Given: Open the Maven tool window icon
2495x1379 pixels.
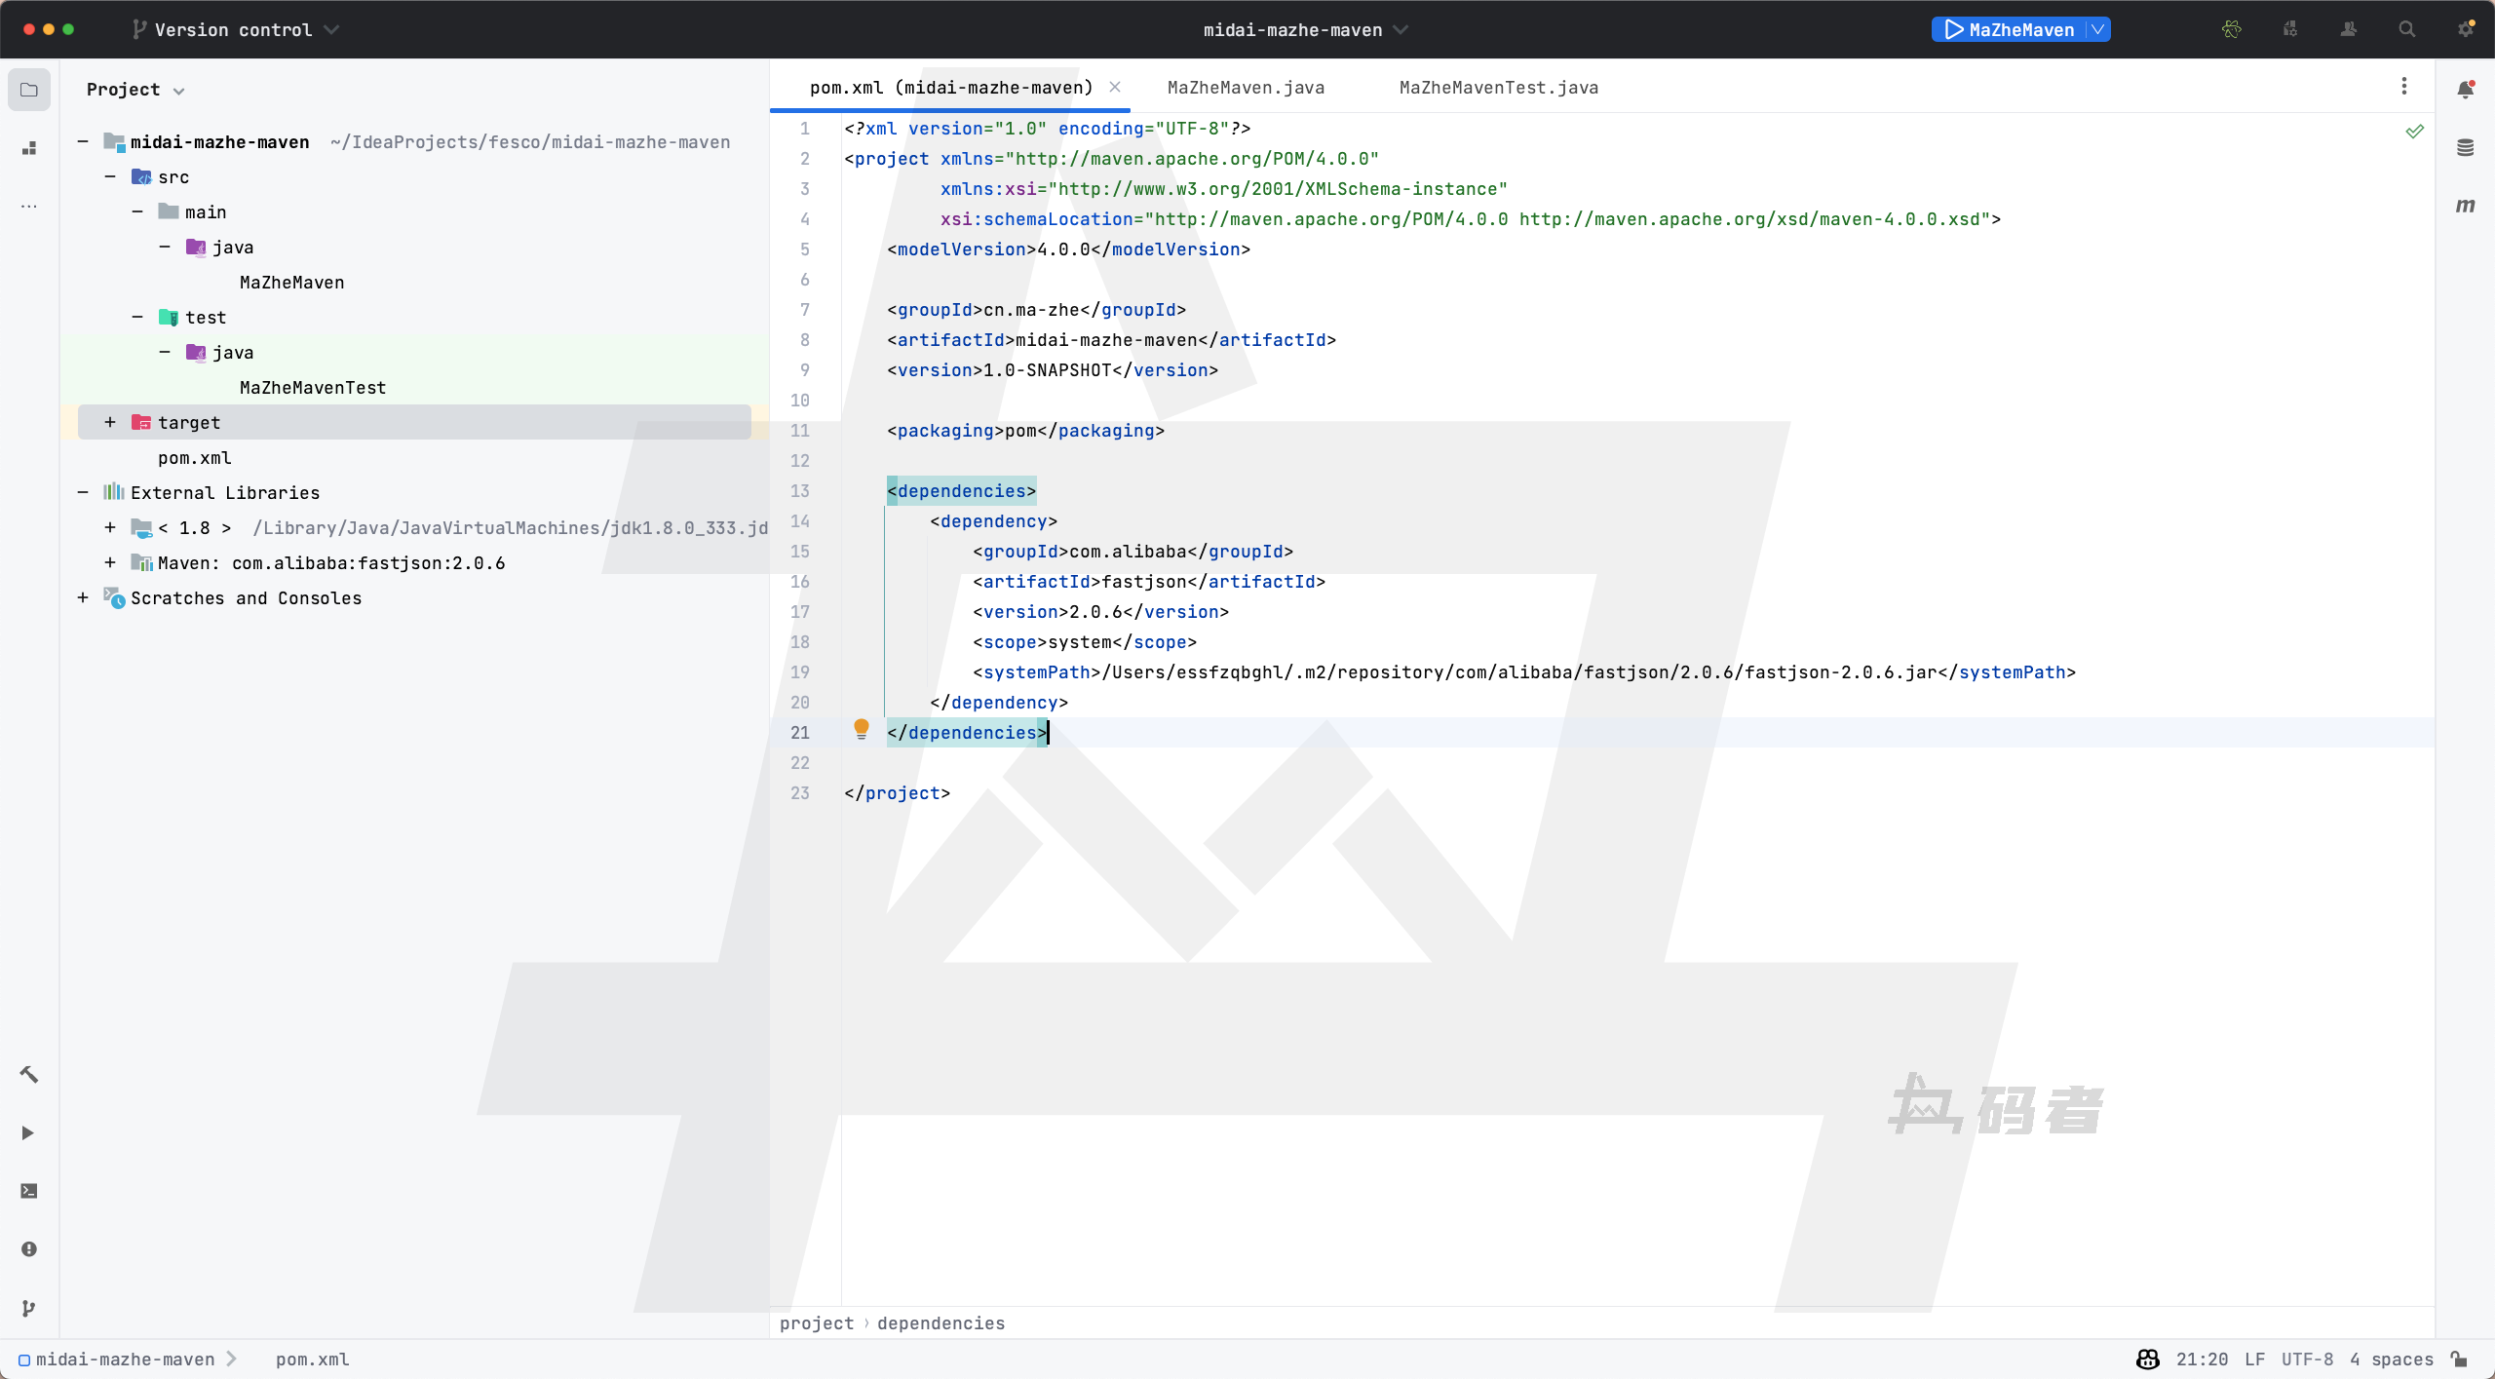Looking at the screenshot, I should coord(2465,206).
